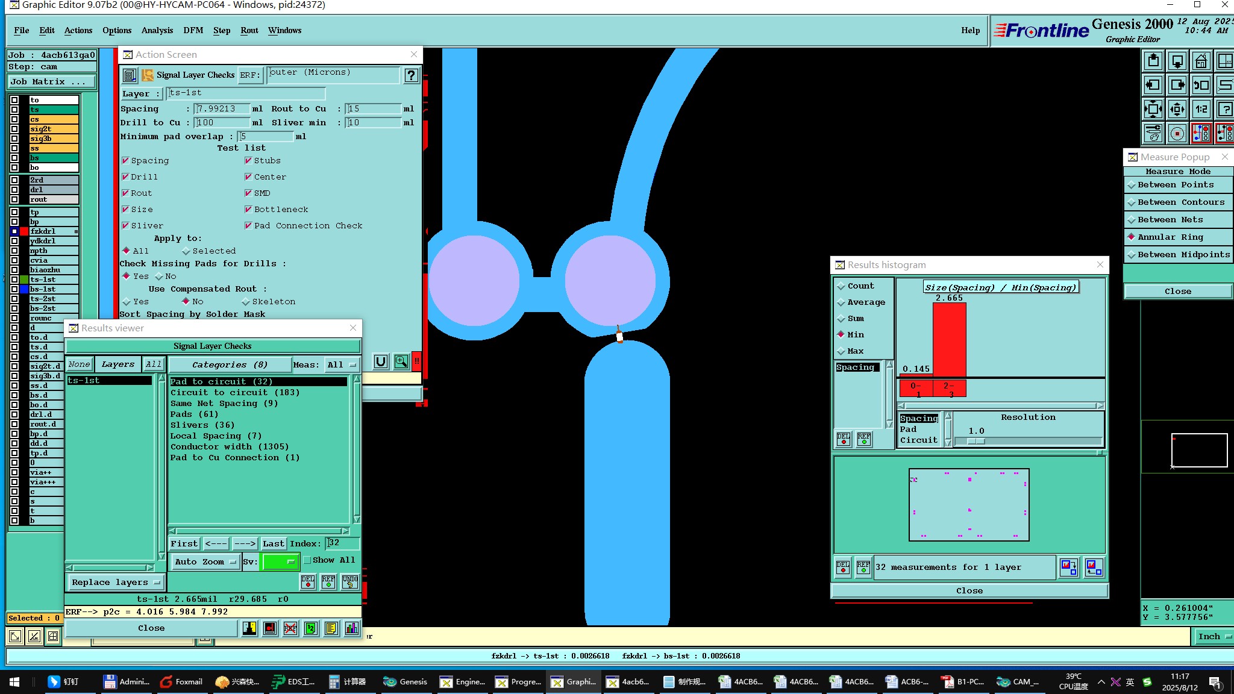Click UNDO icon in Results viewer
1234x694 pixels.
click(349, 581)
